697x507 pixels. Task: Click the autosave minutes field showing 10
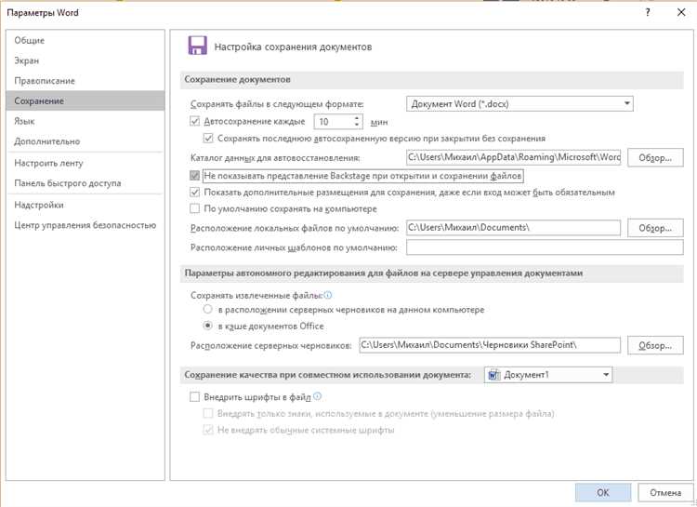[x=334, y=122]
